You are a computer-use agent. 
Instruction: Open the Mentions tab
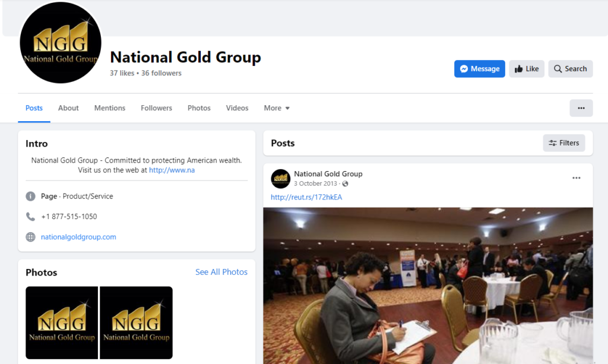pyautogui.click(x=110, y=108)
